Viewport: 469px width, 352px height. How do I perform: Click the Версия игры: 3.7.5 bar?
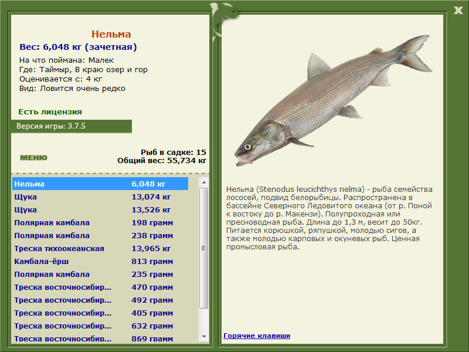pyautogui.click(x=71, y=126)
